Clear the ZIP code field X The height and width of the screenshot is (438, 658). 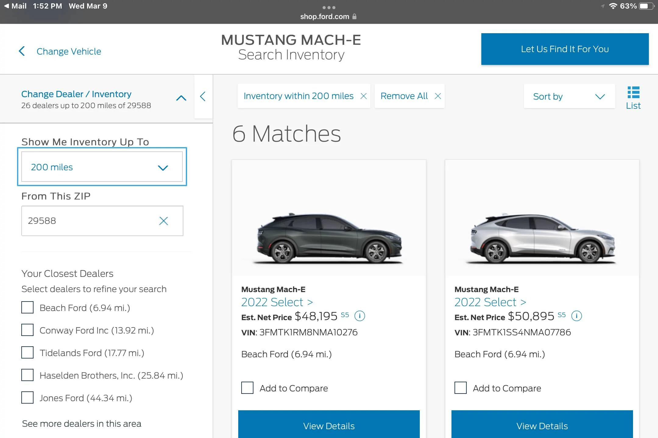coord(164,221)
